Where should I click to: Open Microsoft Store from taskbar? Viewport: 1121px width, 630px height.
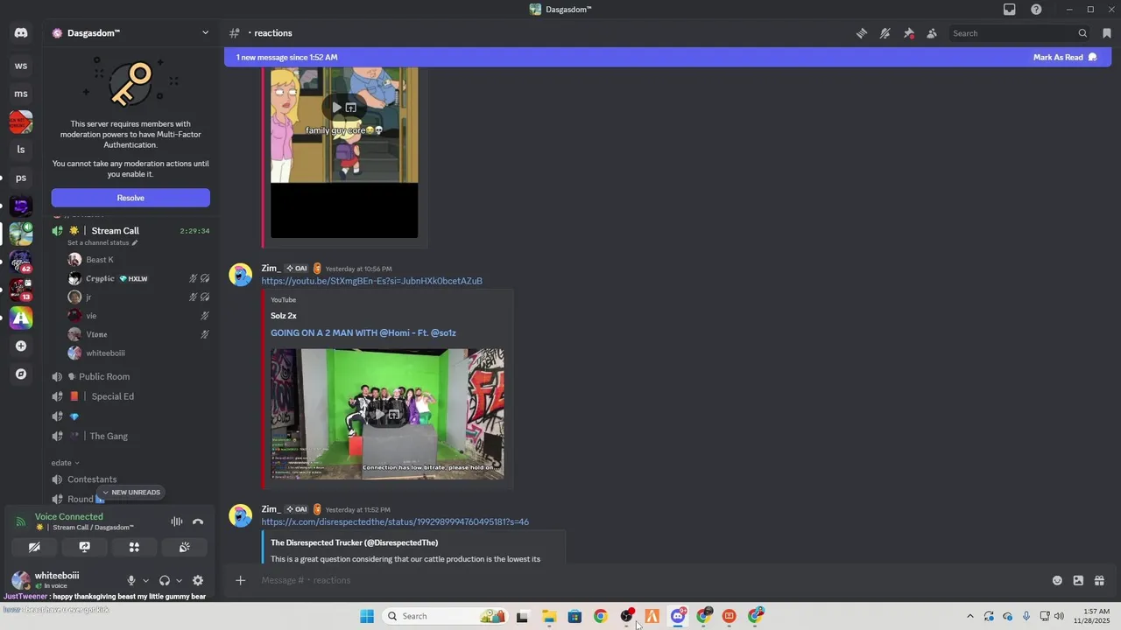(575, 616)
